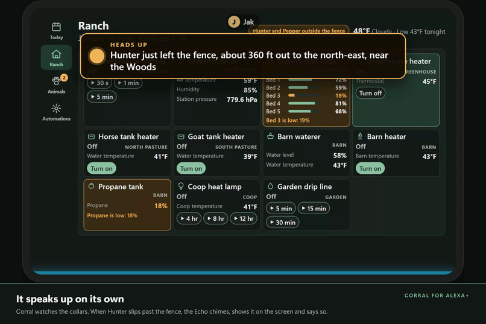Click the Ranch page heading

pos(93,26)
